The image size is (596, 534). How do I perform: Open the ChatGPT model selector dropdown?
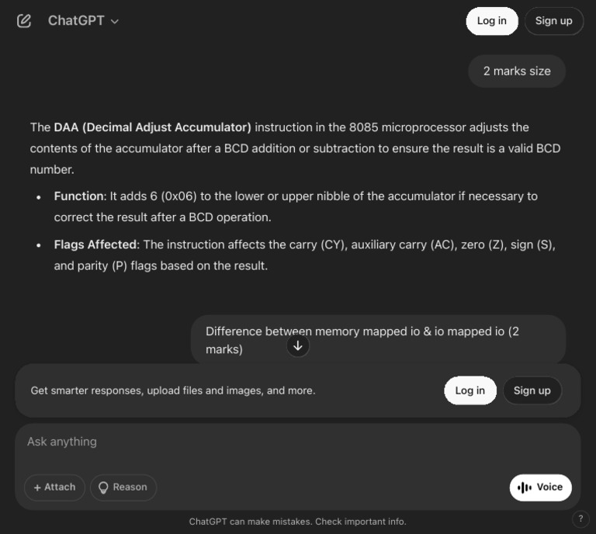[83, 21]
